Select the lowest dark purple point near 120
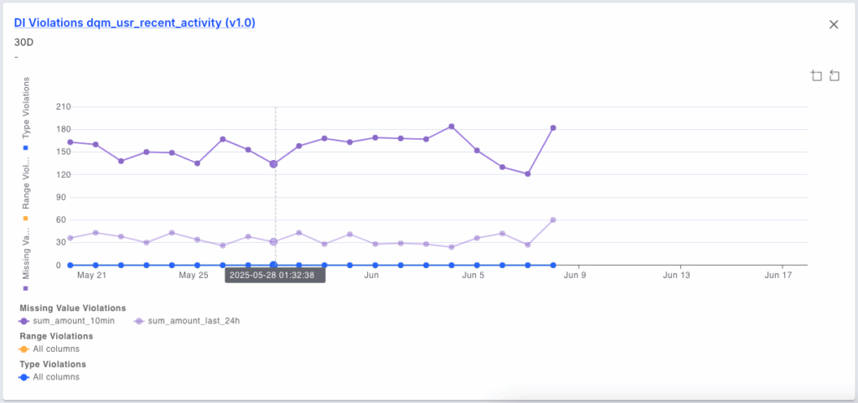The image size is (858, 403). 528,174
